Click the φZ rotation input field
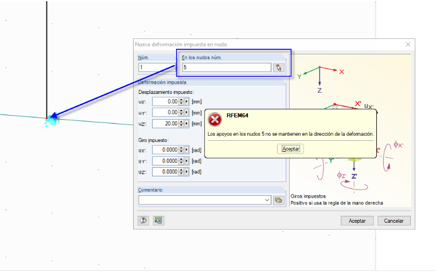Screen dimensions: 436x272 pos(165,172)
